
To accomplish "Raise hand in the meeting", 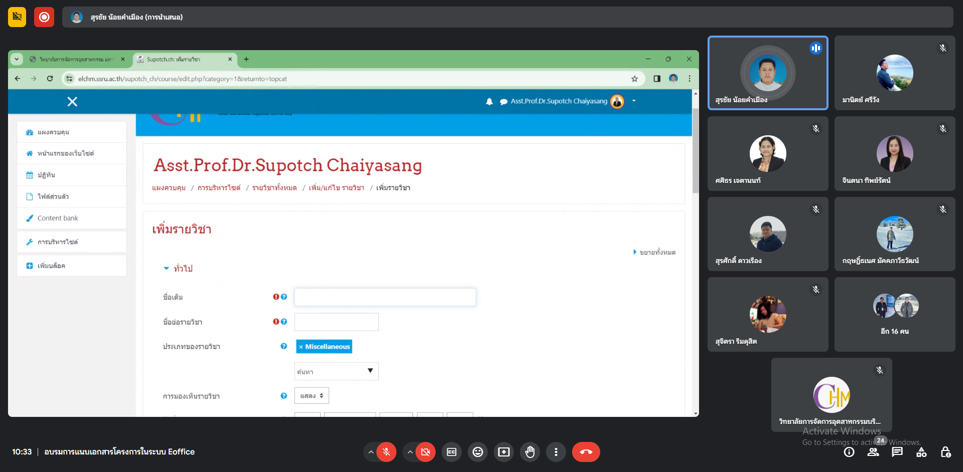I will point(530,452).
